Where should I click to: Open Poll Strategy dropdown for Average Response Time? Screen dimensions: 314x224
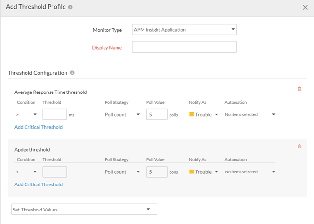pyautogui.click(x=122, y=114)
